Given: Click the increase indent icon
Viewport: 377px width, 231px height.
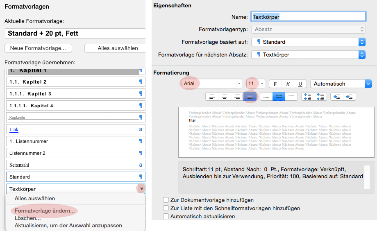Looking at the screenshot, I should click(350, 97).
